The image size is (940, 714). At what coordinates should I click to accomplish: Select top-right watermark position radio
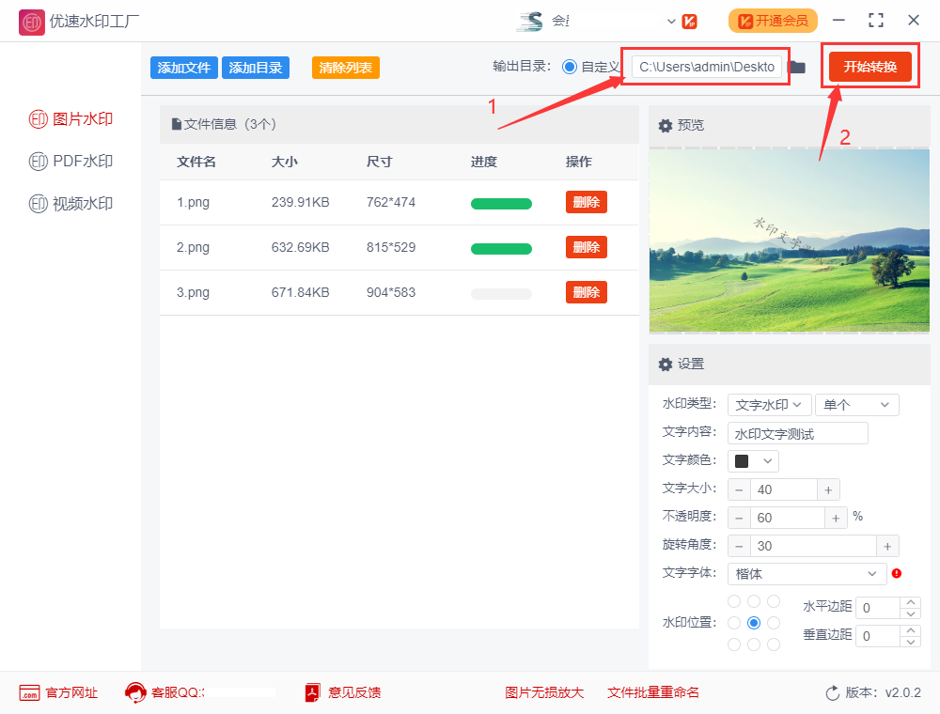point(774,601)
